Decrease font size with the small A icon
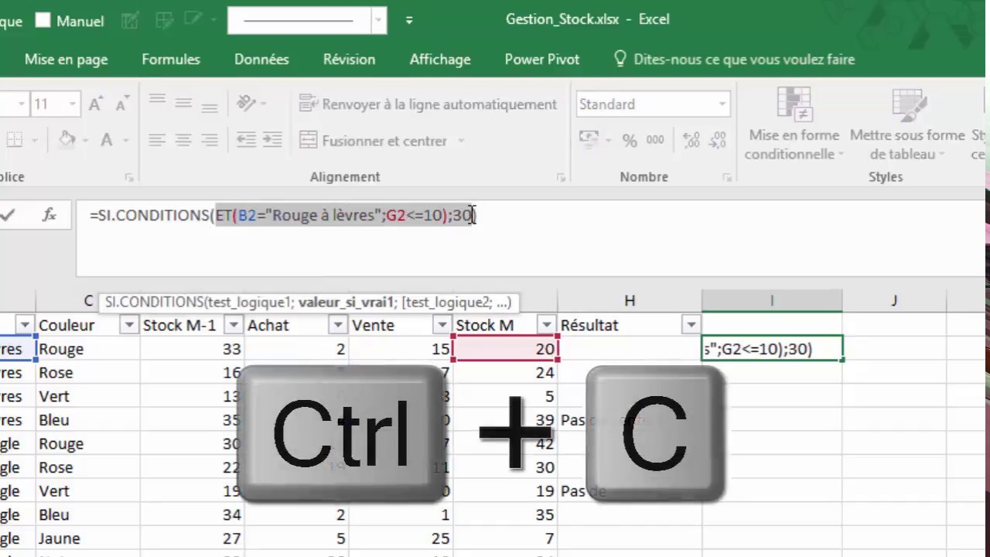 coord(121,104)
